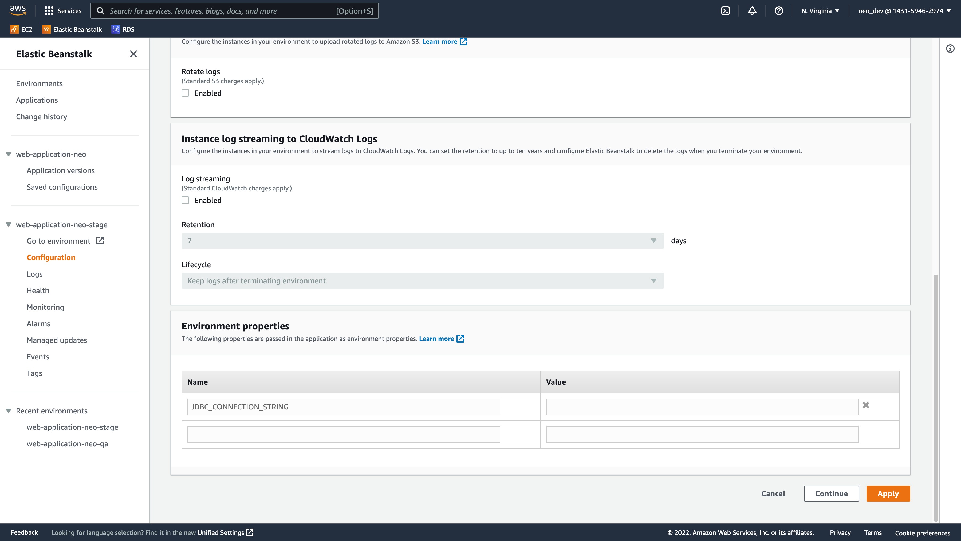Click Learn more about rotated logs S3

(439, 41)
